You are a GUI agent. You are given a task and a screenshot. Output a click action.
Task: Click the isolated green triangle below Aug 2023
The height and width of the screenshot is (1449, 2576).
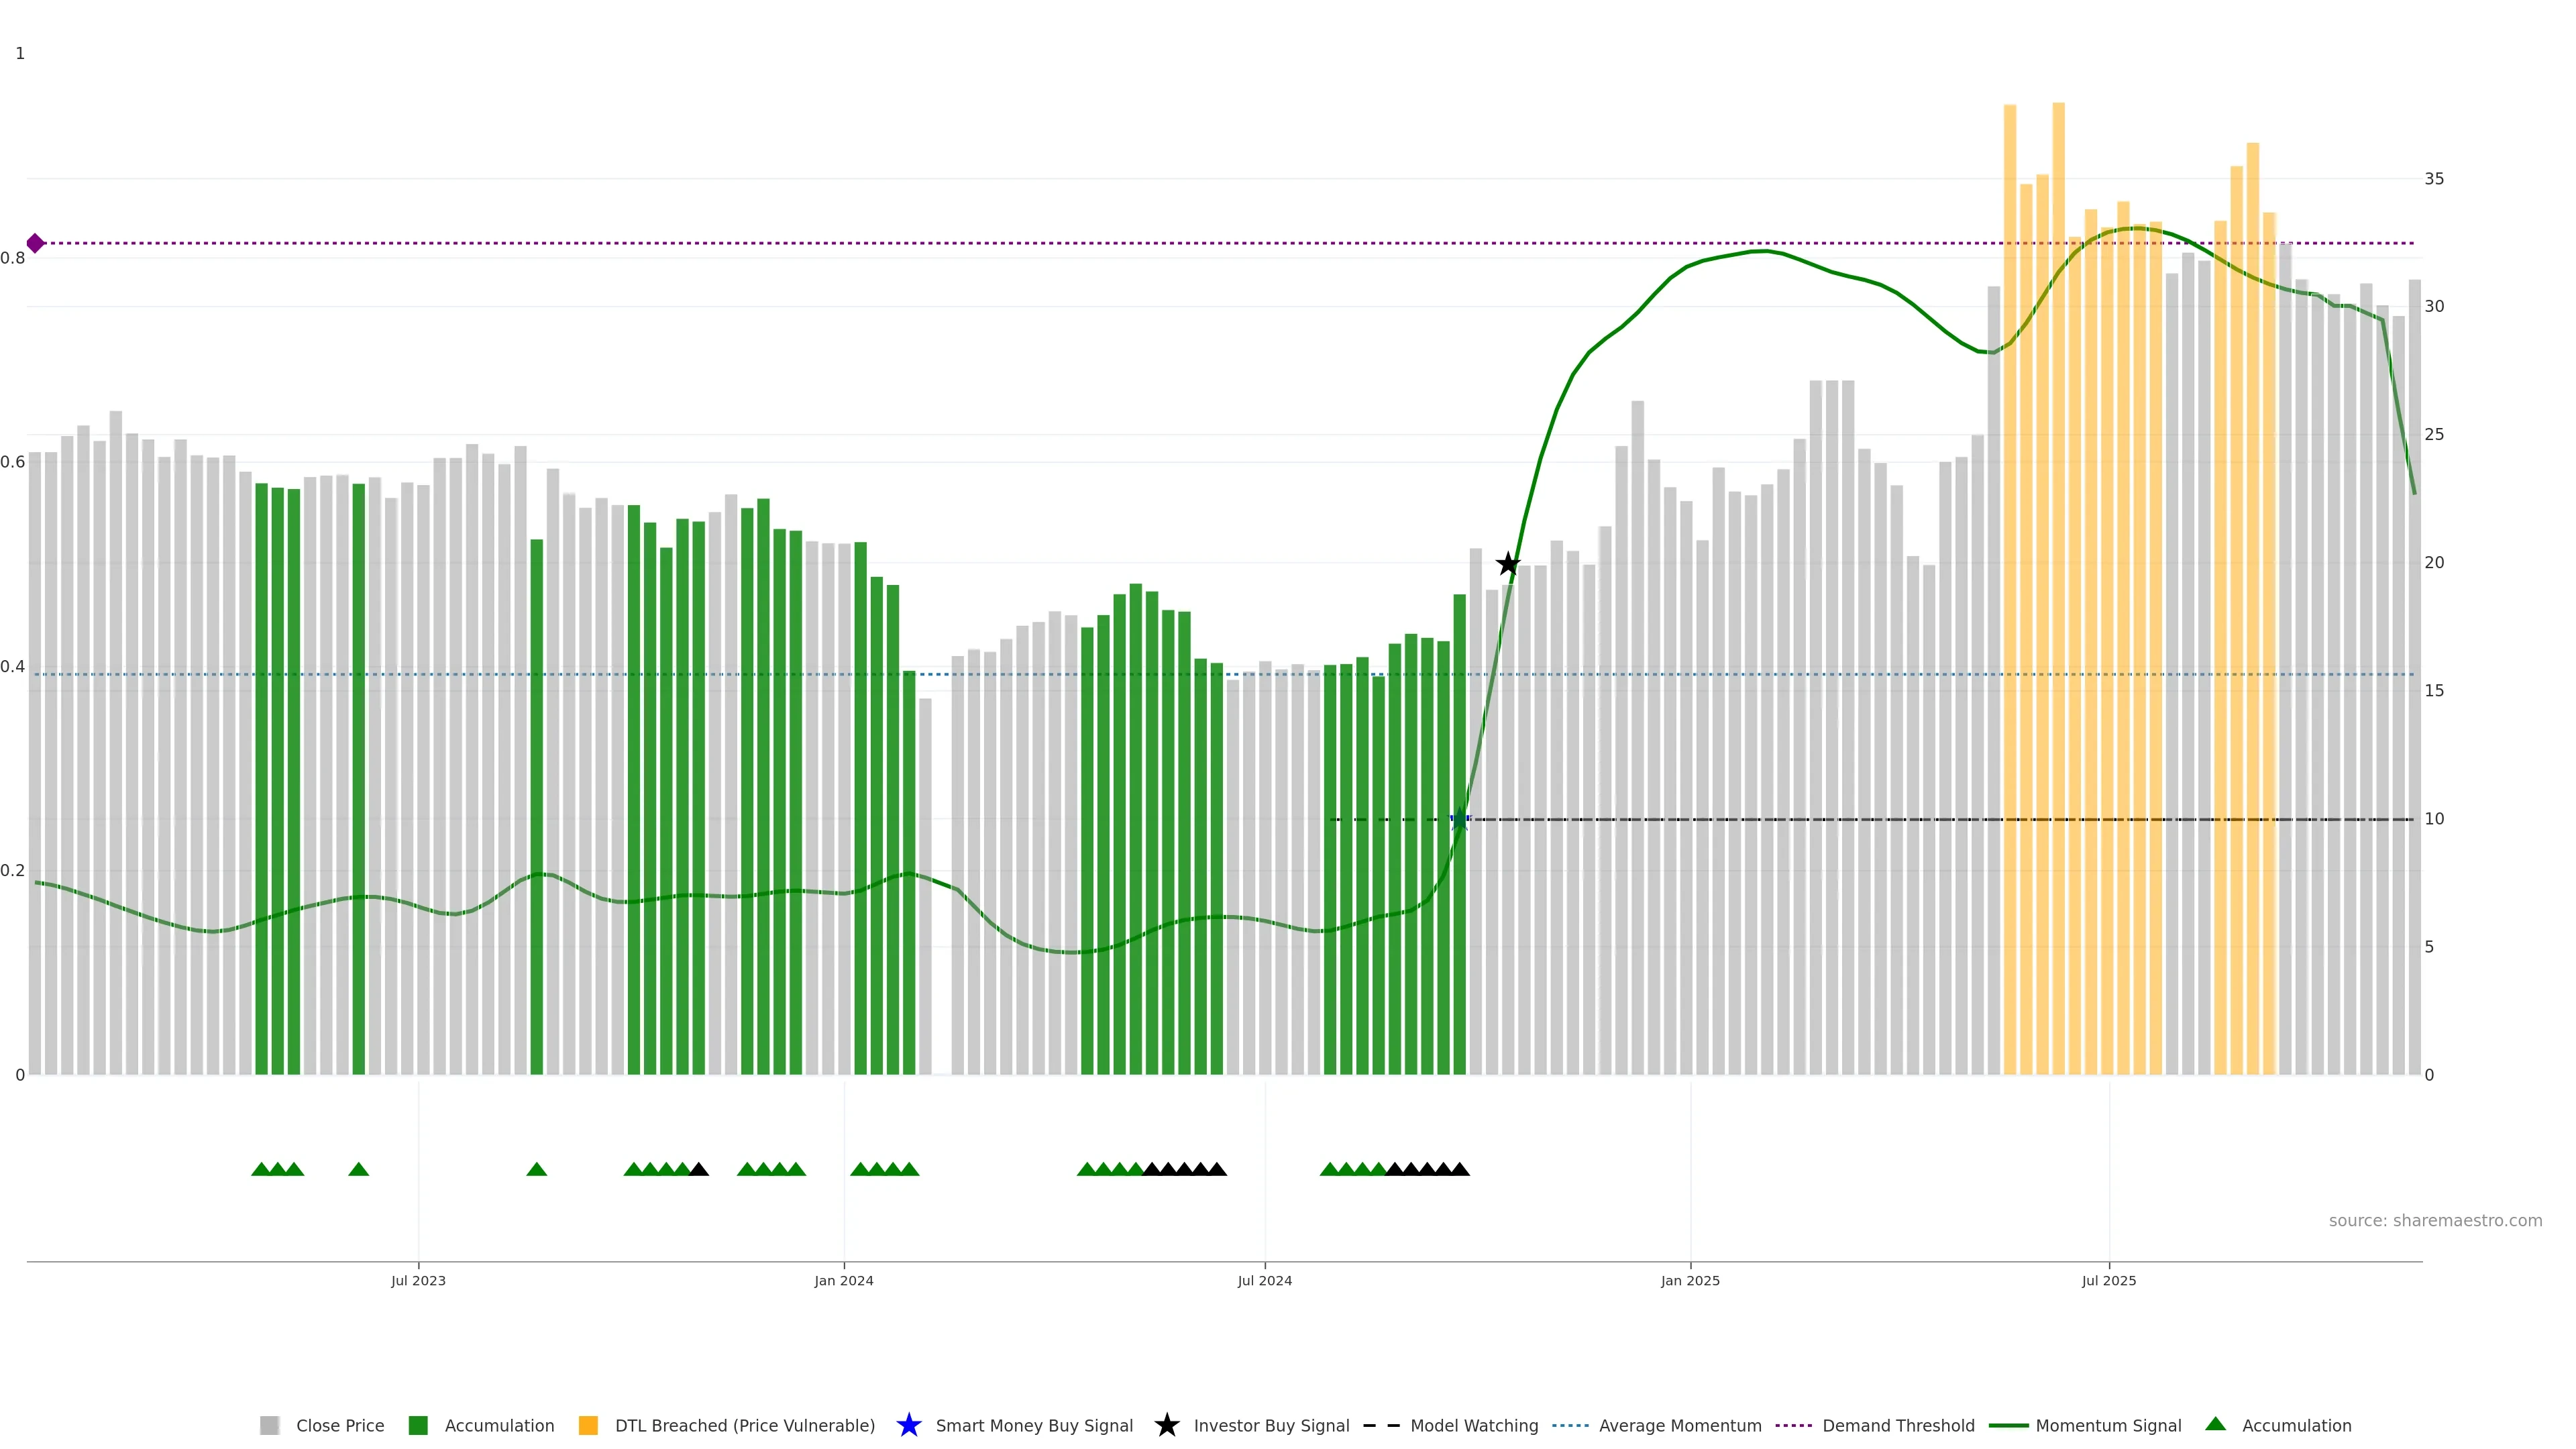536,1169
